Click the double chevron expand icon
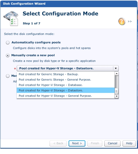Viewport: 138px width, 154px height. pos(130,21)
